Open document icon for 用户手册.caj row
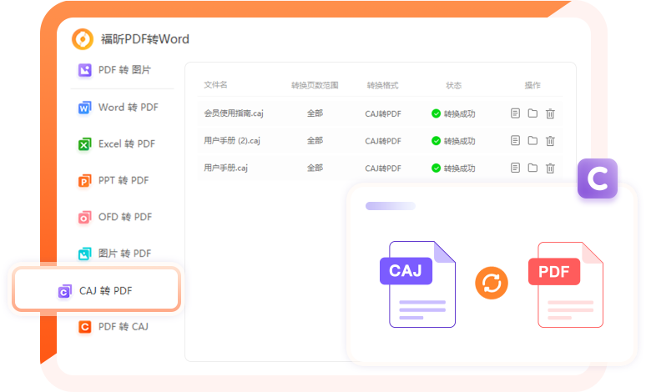The height and width of the screenshot is (392, 646). click(516, 168)
